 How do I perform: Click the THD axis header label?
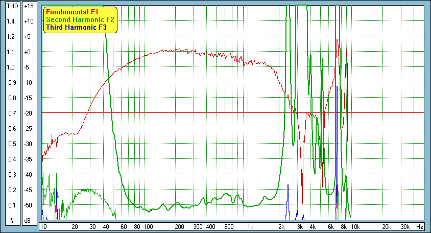[x=11, y=6]
